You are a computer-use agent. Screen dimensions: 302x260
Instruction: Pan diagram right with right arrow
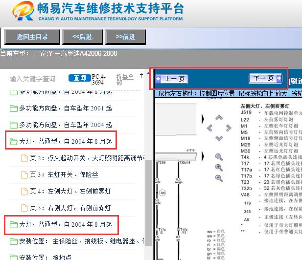[229, 128]
